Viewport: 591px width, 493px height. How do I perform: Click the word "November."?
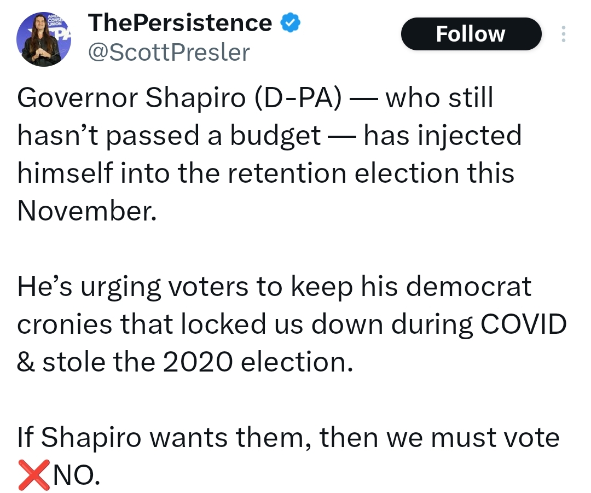(86, 211)
